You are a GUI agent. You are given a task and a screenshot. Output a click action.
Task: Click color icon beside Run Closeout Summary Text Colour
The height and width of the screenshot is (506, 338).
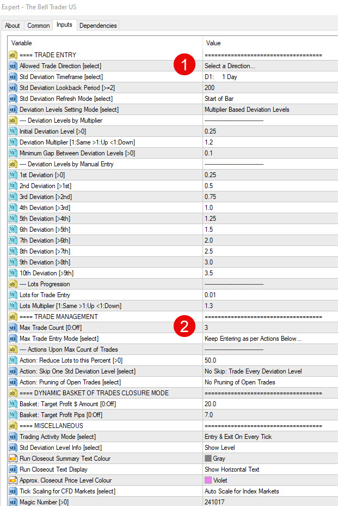pyautogui.click(x=13, y=459)
